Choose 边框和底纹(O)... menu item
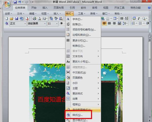Screen dimensions: 152x122 83,35
